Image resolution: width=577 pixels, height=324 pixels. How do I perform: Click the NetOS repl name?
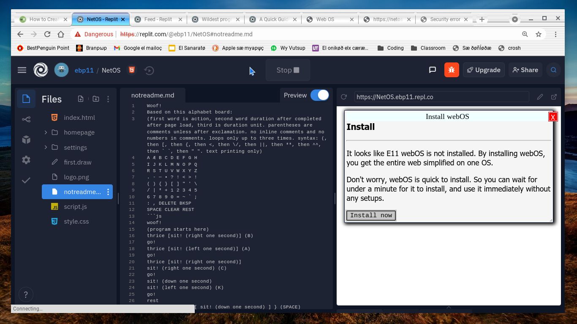coord(111,70)
